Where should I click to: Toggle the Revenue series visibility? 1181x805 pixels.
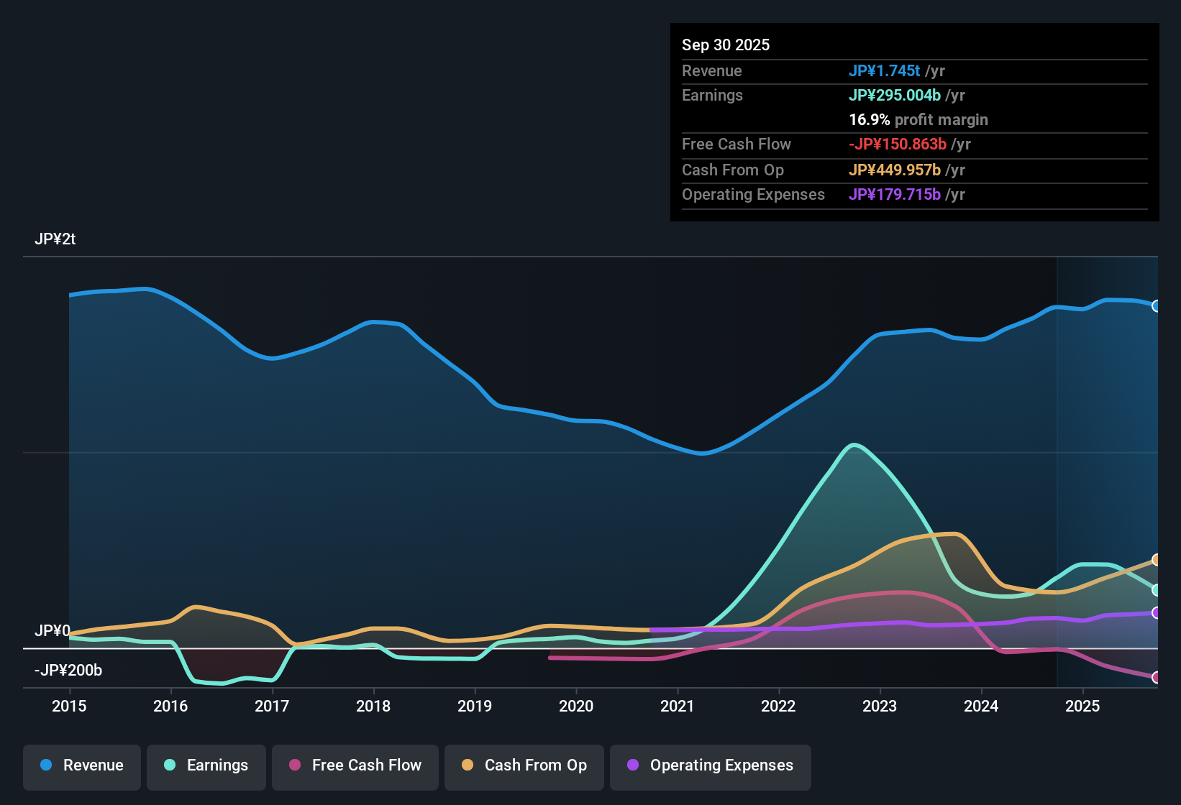(x=81, y=765)
